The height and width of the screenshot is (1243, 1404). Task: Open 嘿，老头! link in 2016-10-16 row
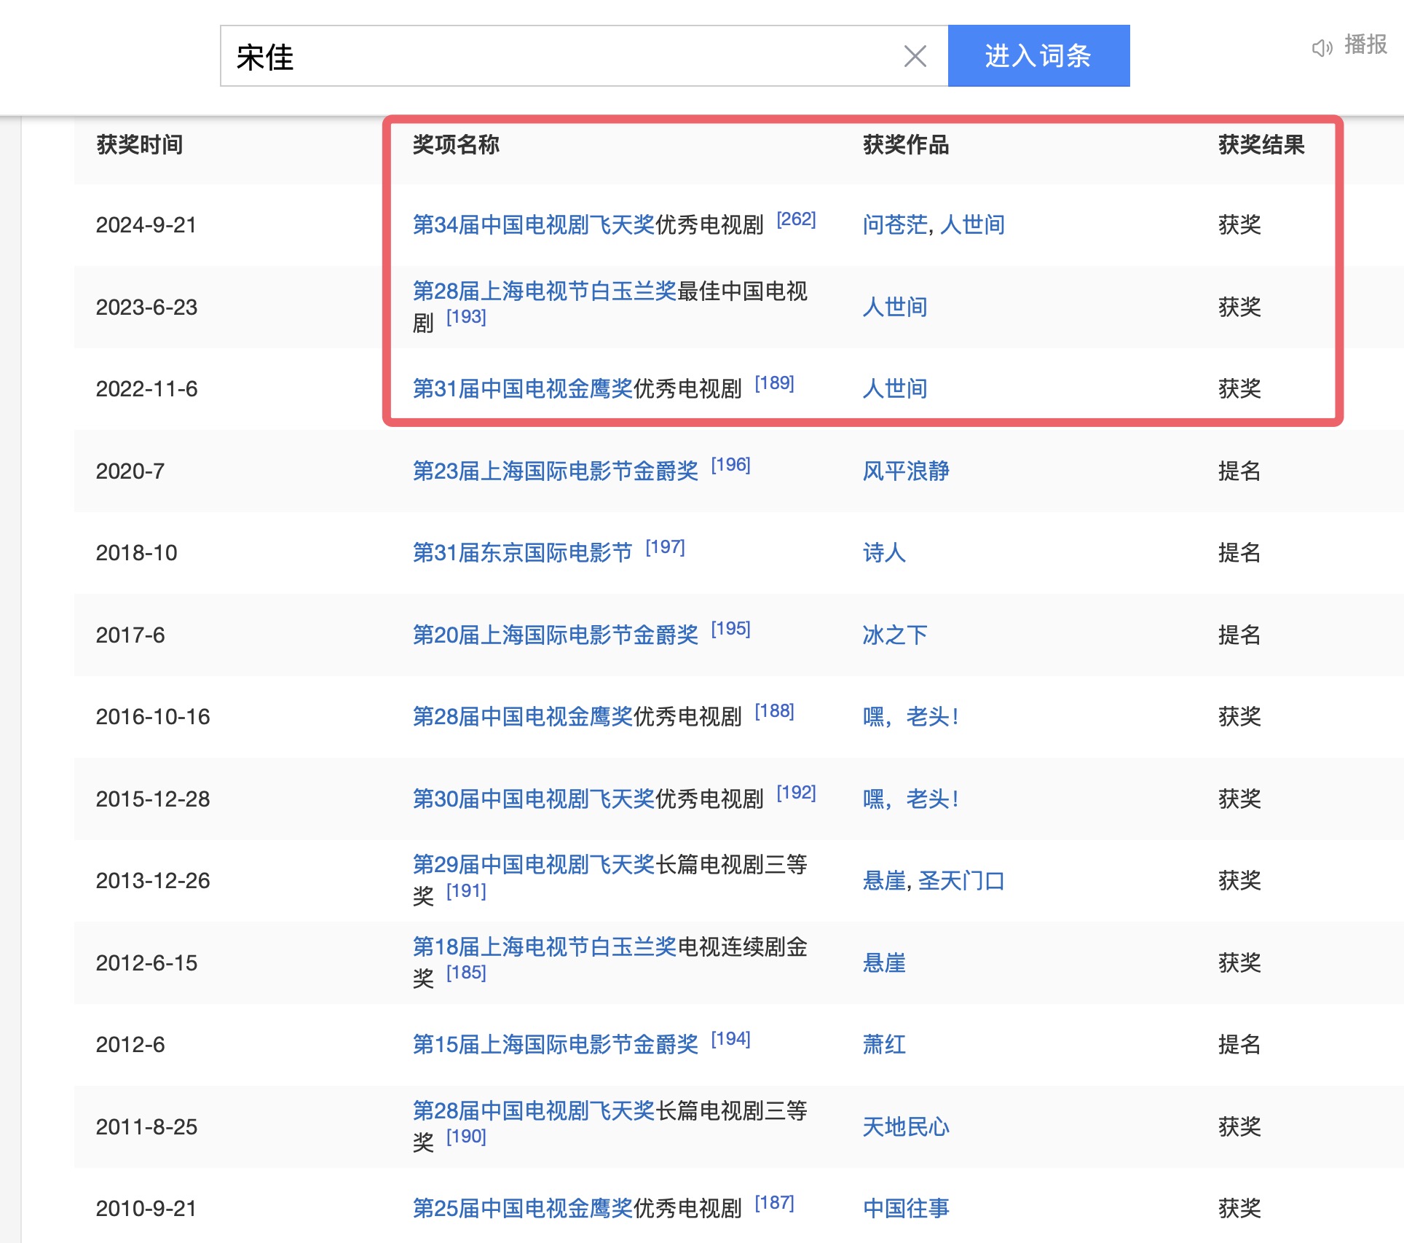coord(910,717)
